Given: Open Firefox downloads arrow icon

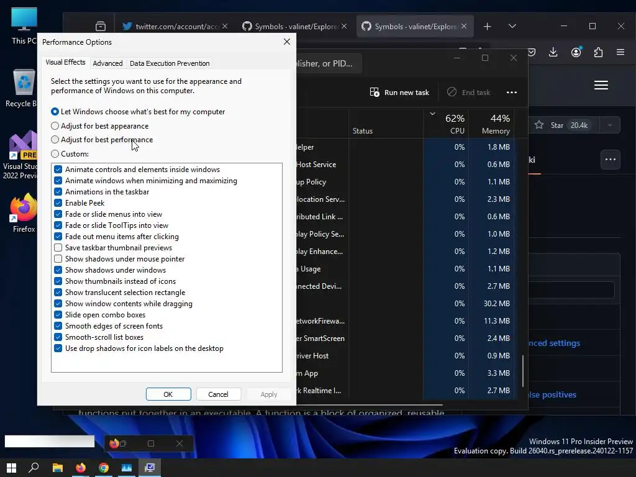Looking at the screenshot, I should point(553,52).
